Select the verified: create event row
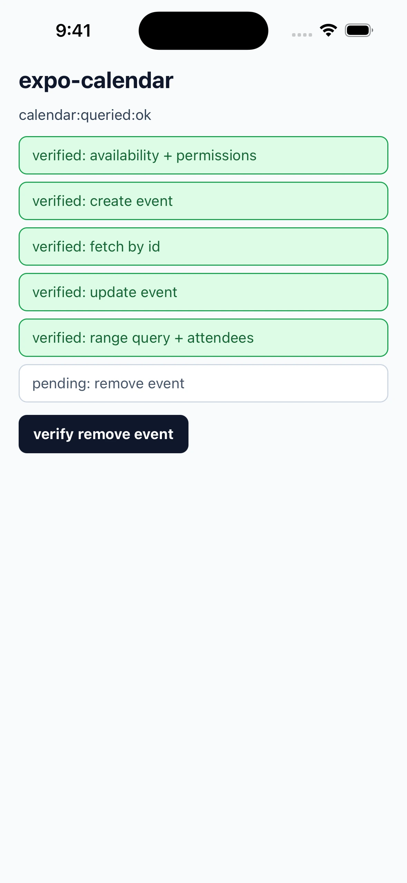Screen dimensions: 407x883 (x=203, y=201)
